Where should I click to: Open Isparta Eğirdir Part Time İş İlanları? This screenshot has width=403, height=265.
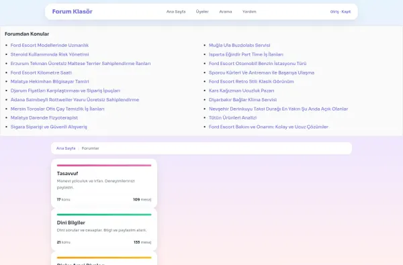click(246, 54)
